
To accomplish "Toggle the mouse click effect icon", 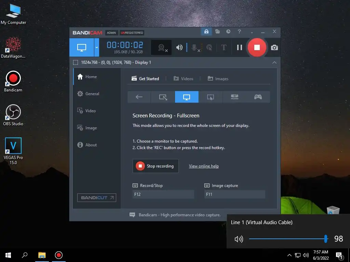I will [x=209, y=47].
